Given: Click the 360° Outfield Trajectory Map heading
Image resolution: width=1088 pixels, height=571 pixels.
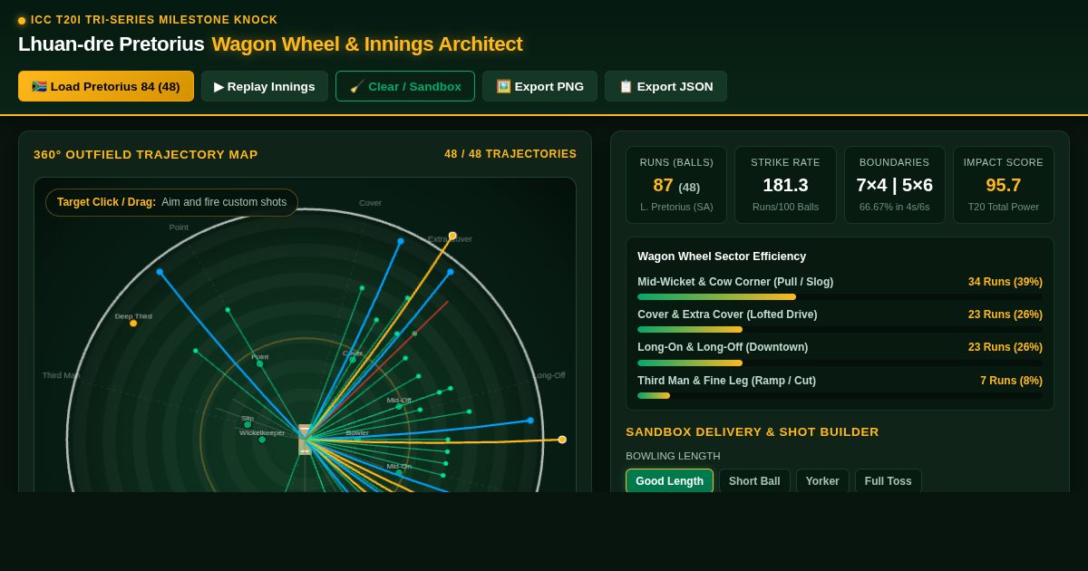Looking at the screenshot, I should click(x=146, y=155).
